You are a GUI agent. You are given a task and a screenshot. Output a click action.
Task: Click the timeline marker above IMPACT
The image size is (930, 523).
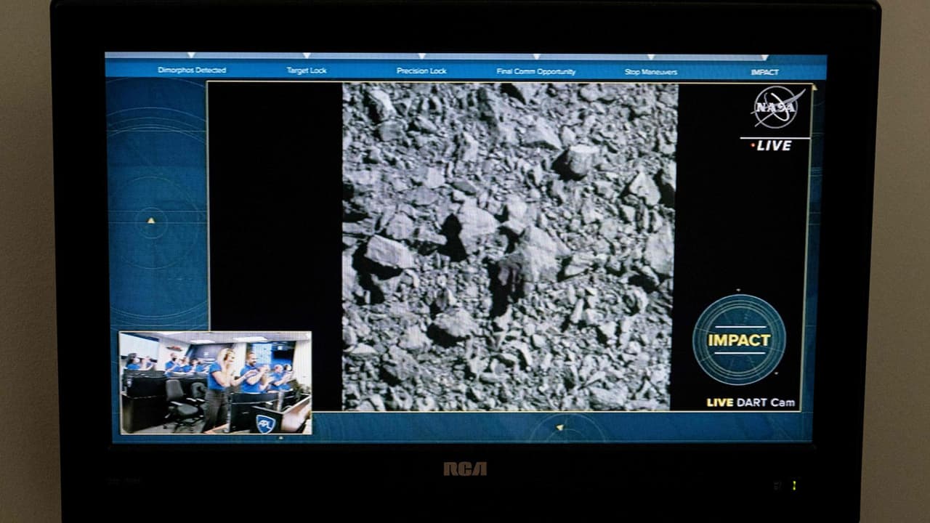pos(764,57)
